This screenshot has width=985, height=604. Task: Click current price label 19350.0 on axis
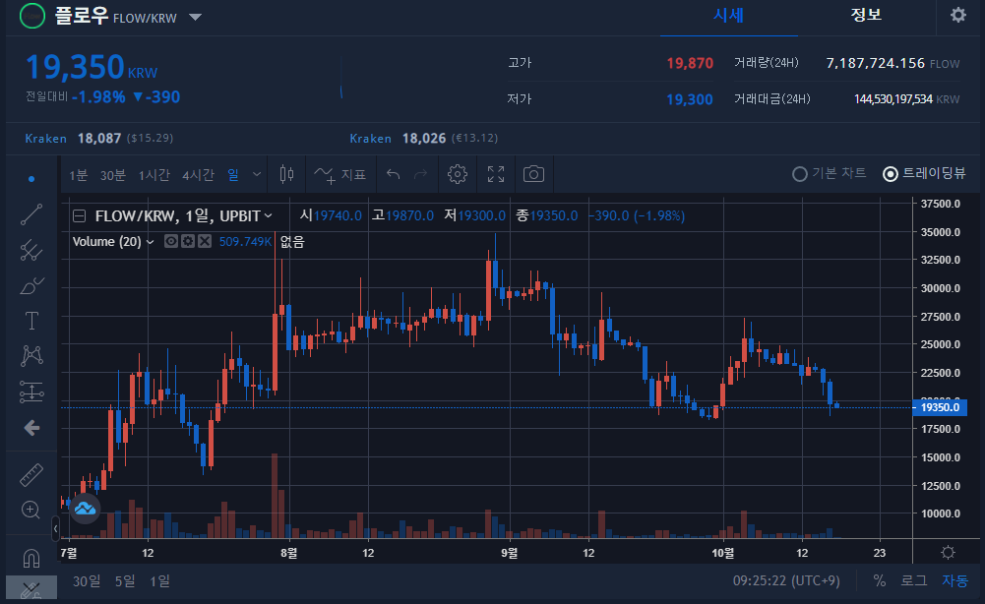940,407
